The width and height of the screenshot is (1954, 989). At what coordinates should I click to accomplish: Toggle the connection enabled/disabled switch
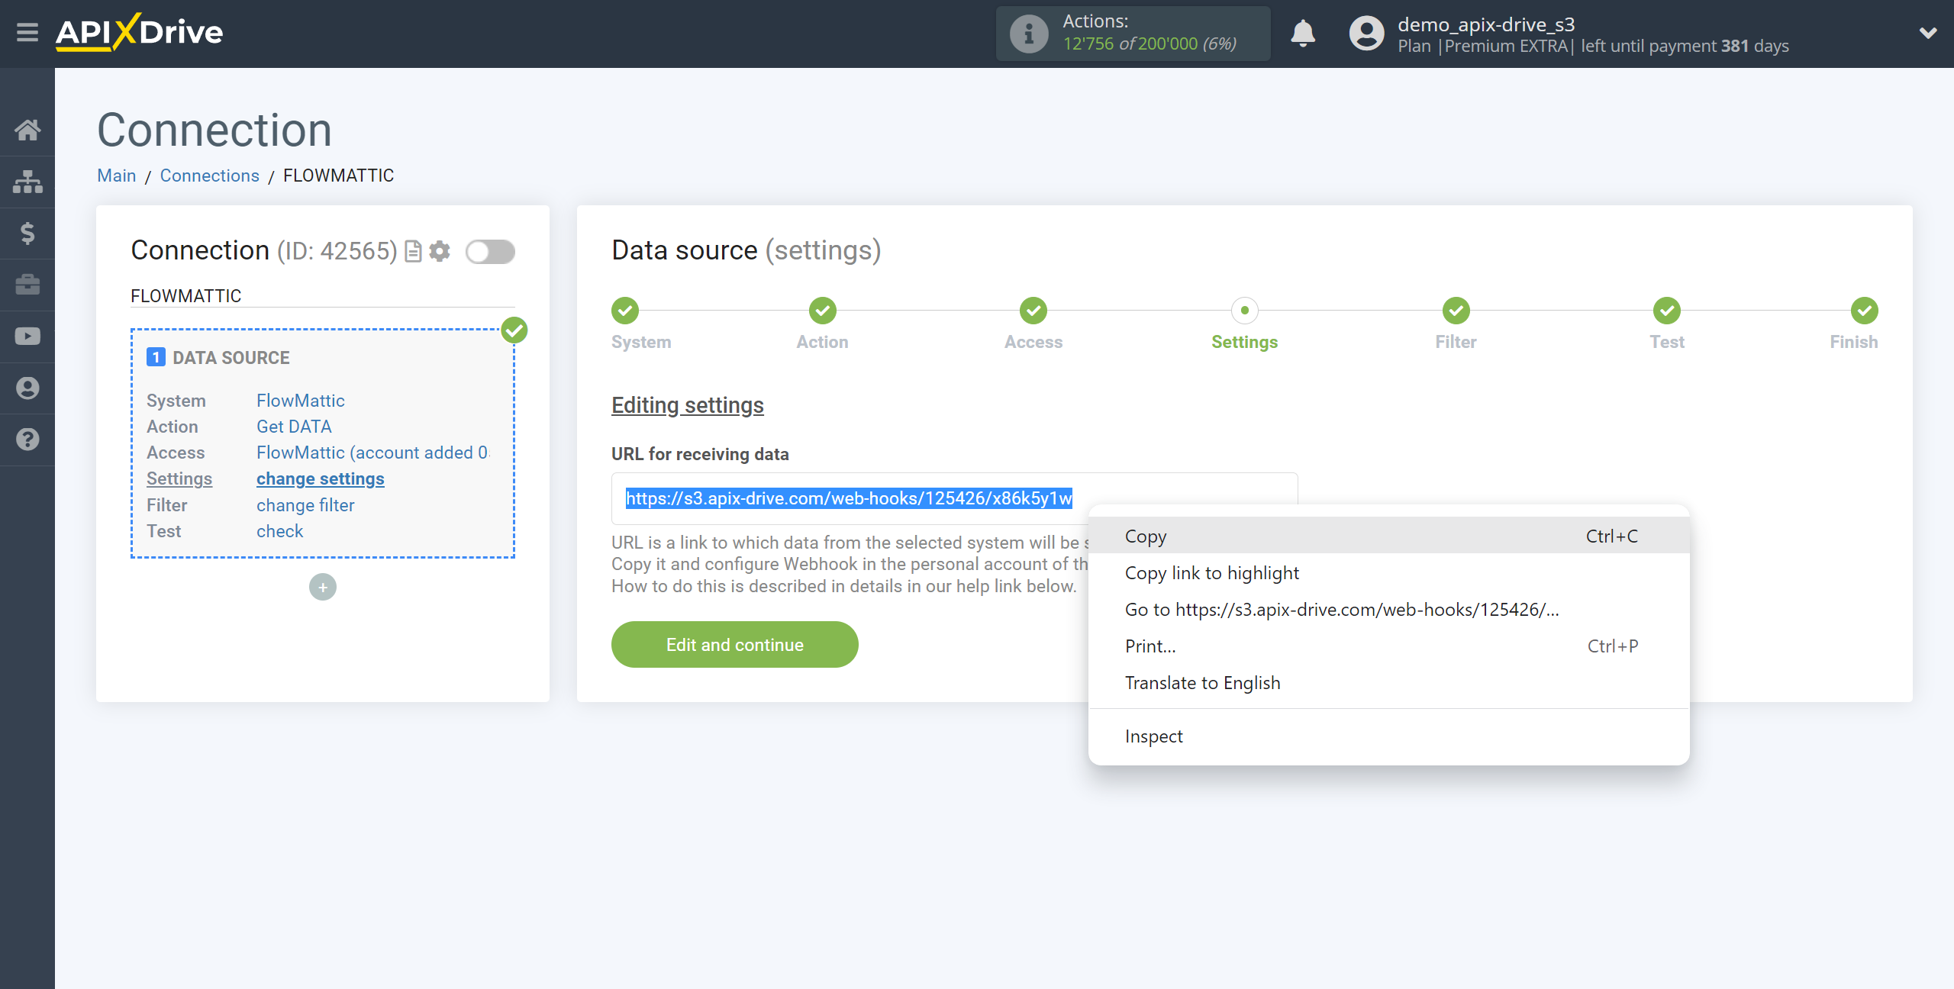click(491, 251)
